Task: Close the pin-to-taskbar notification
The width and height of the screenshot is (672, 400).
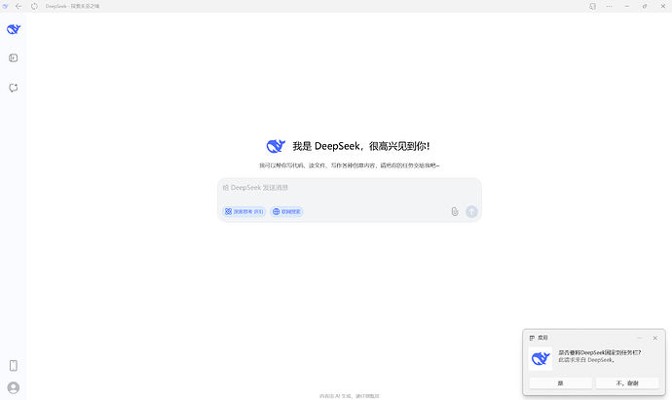Action: click(654, 338)
